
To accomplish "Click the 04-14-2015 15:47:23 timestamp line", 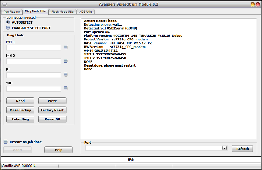I will 101,50.
